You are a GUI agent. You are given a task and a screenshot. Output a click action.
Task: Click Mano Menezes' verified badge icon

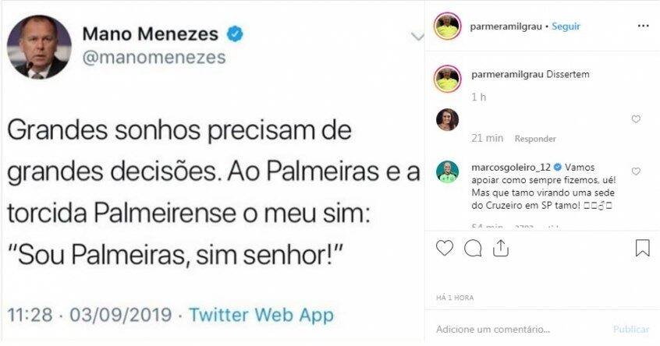coord(234,34)
